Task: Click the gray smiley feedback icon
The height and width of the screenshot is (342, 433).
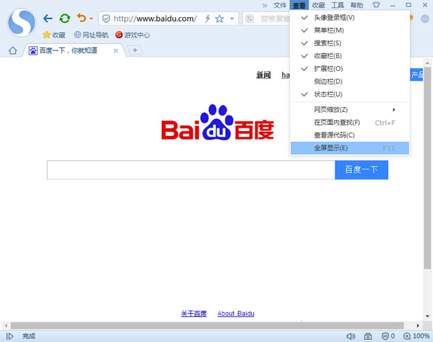Action: tap(425, 18)
